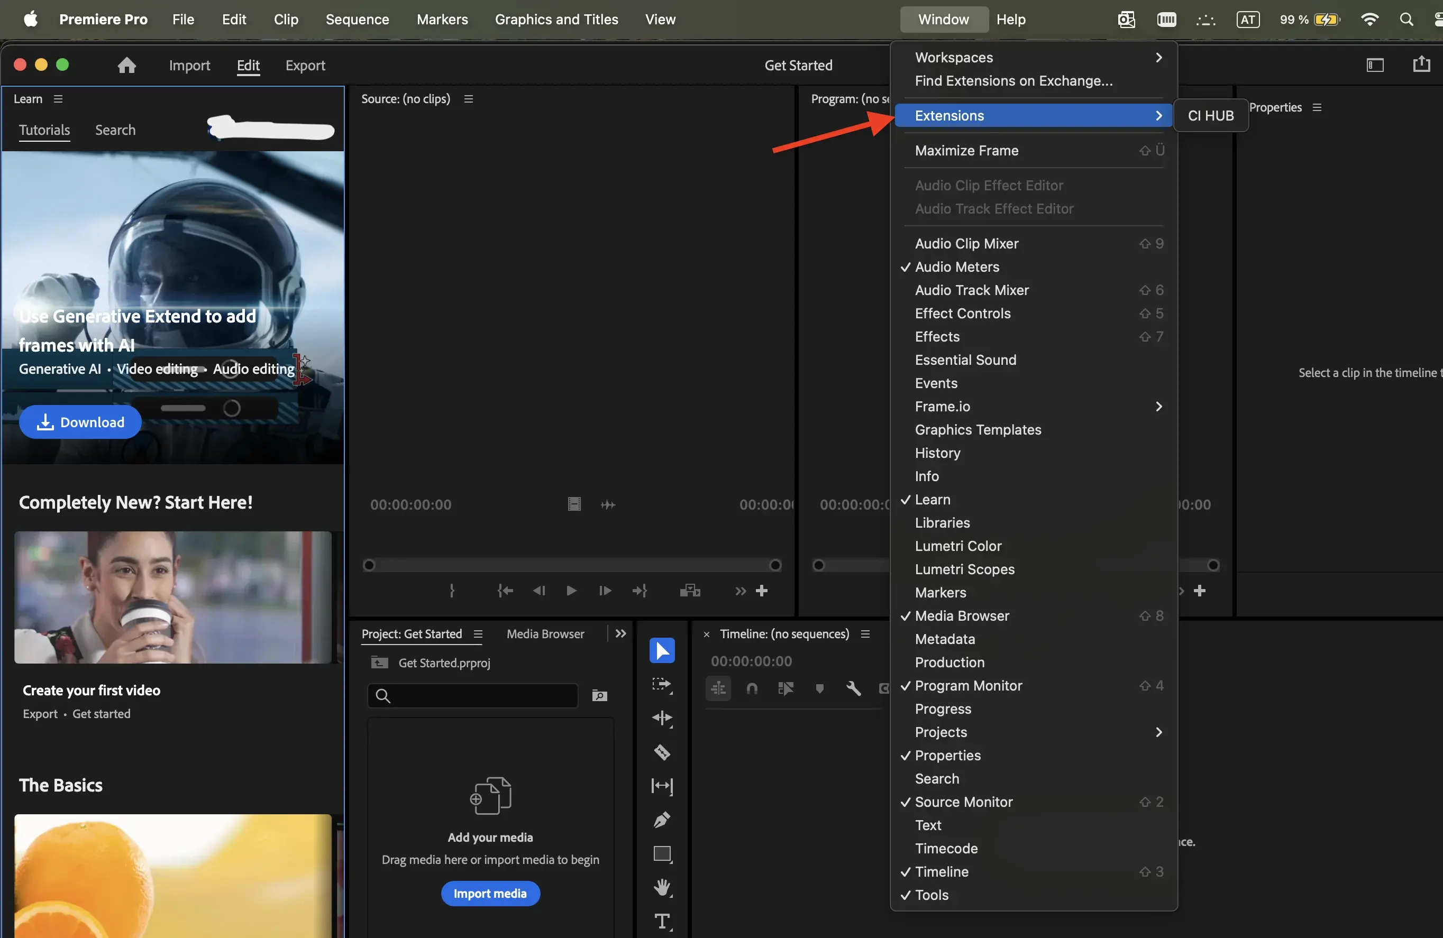
Task: Click Drag Video Only in Source Monitor
Action: click(x=573, y=504)
